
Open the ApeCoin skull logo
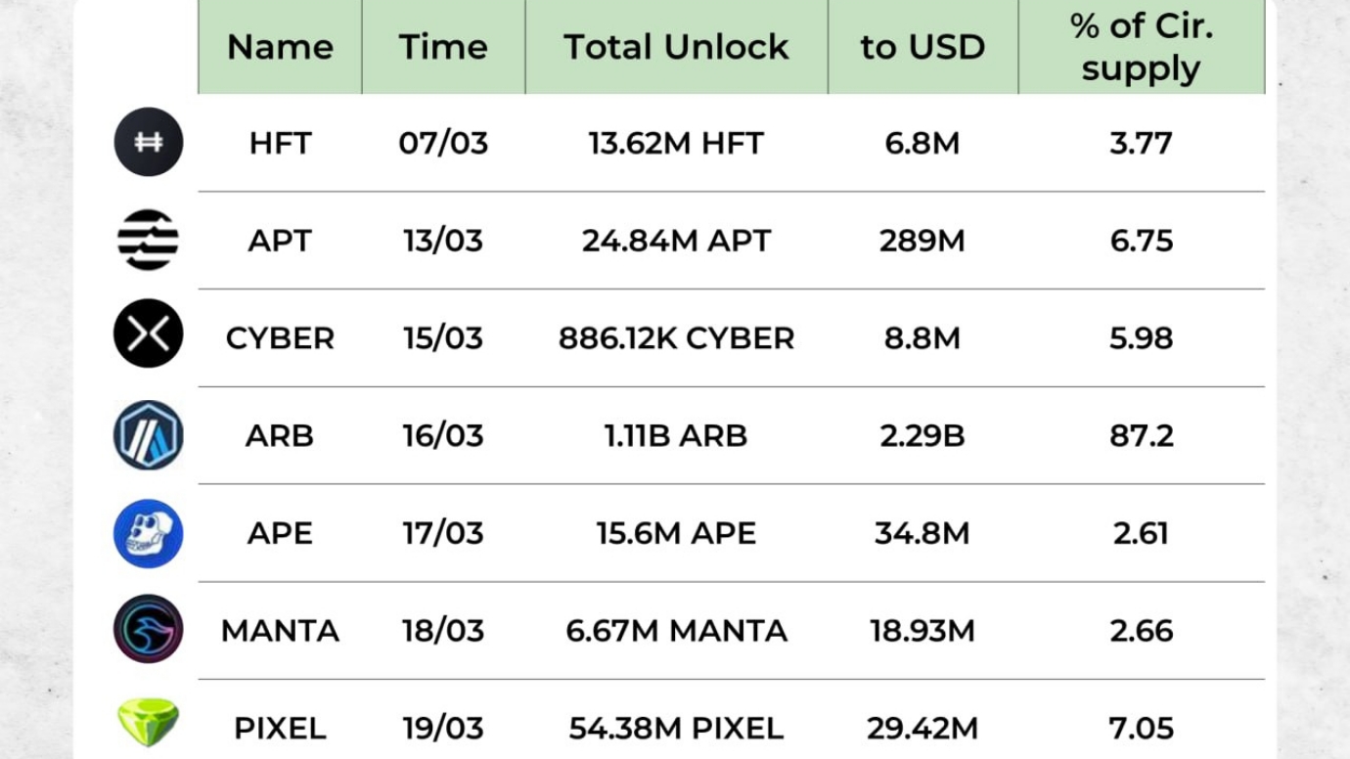(149, 533)
